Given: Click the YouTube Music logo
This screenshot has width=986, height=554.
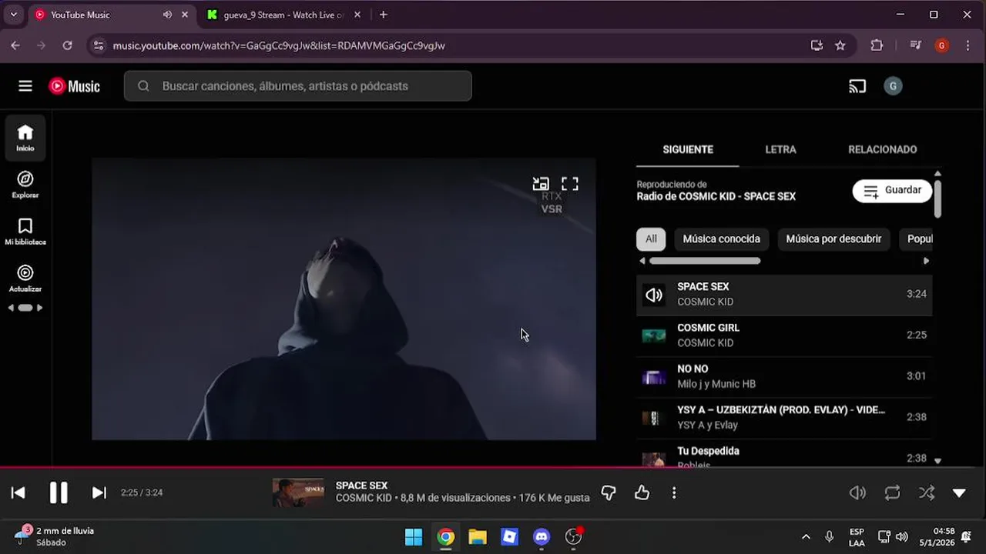Looking at the screenshot, I should 75,86.
